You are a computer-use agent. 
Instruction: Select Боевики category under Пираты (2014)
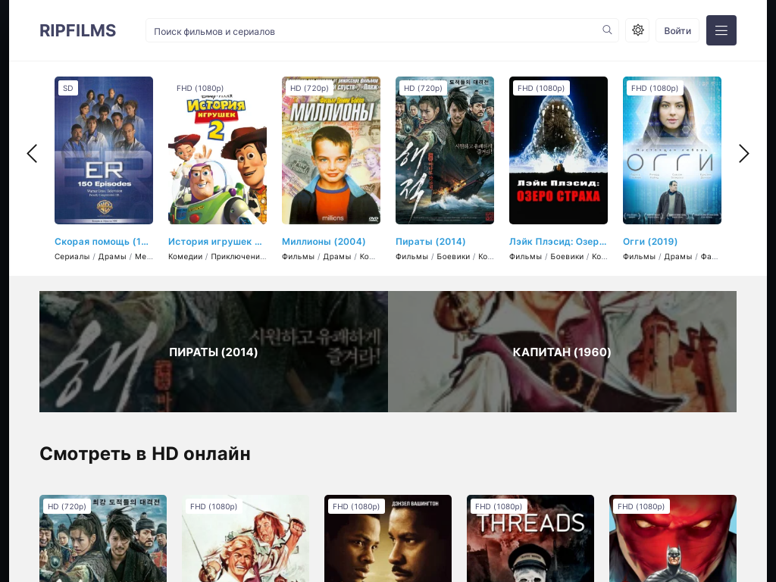(453, 256)
